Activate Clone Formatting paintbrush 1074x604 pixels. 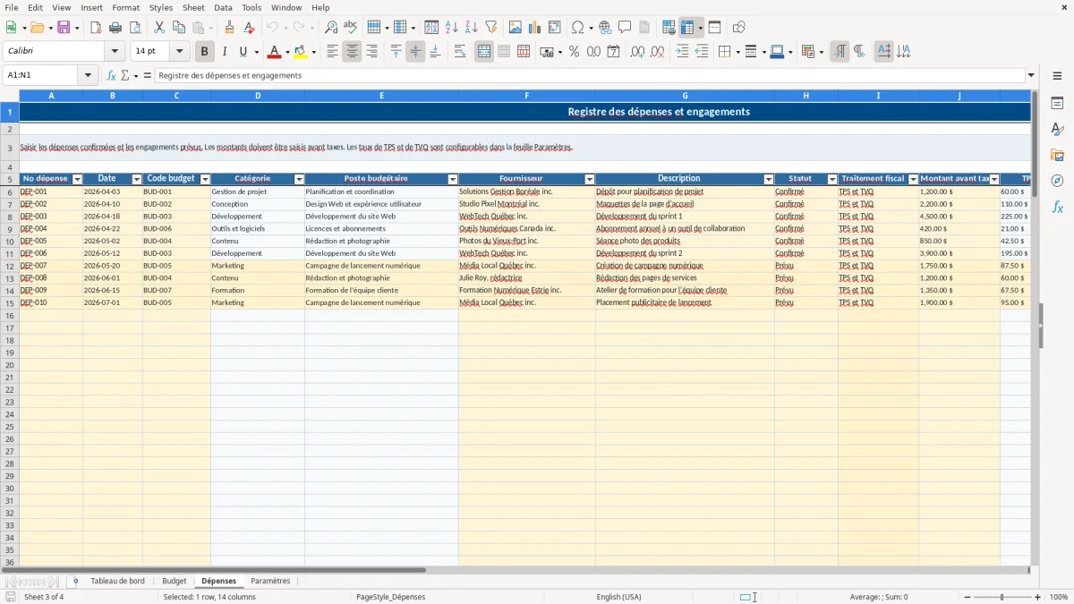click(230, 28)
